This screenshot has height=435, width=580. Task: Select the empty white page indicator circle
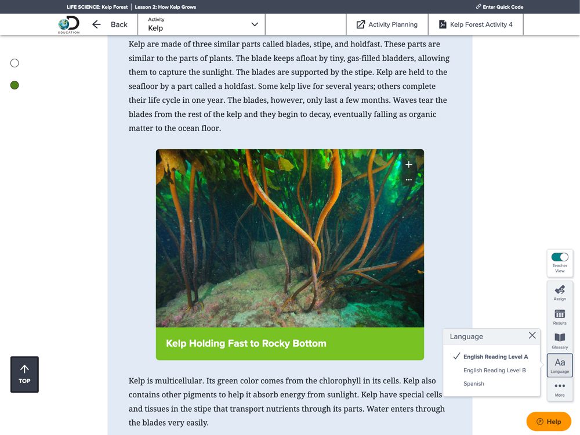point(15,63)
